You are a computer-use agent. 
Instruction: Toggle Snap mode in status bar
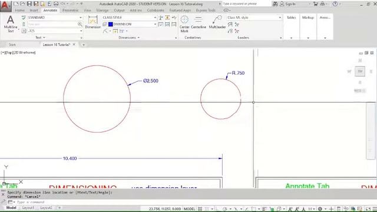(207, 209)
